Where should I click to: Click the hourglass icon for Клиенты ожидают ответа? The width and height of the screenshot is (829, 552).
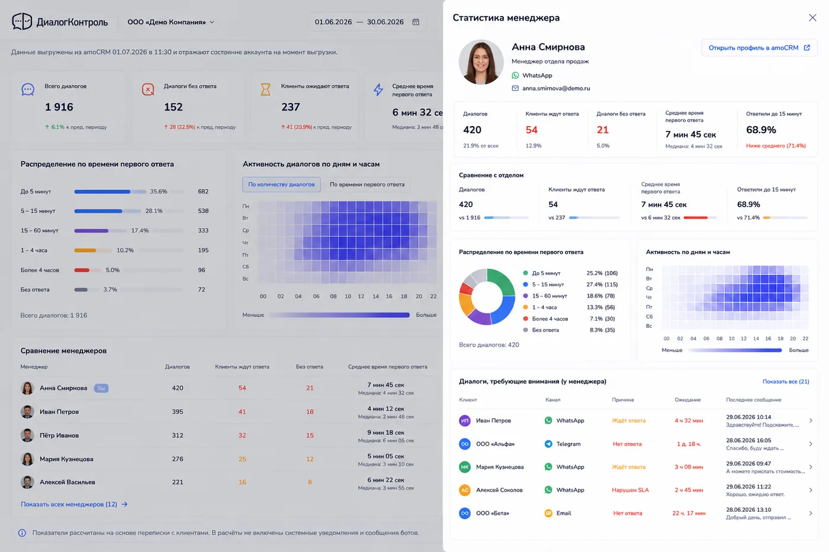click(265, 89)
